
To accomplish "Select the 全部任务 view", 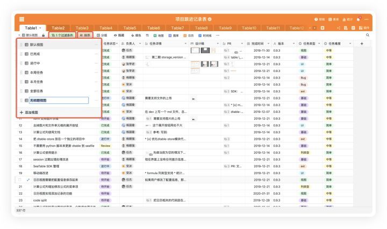I will (59, 91).
